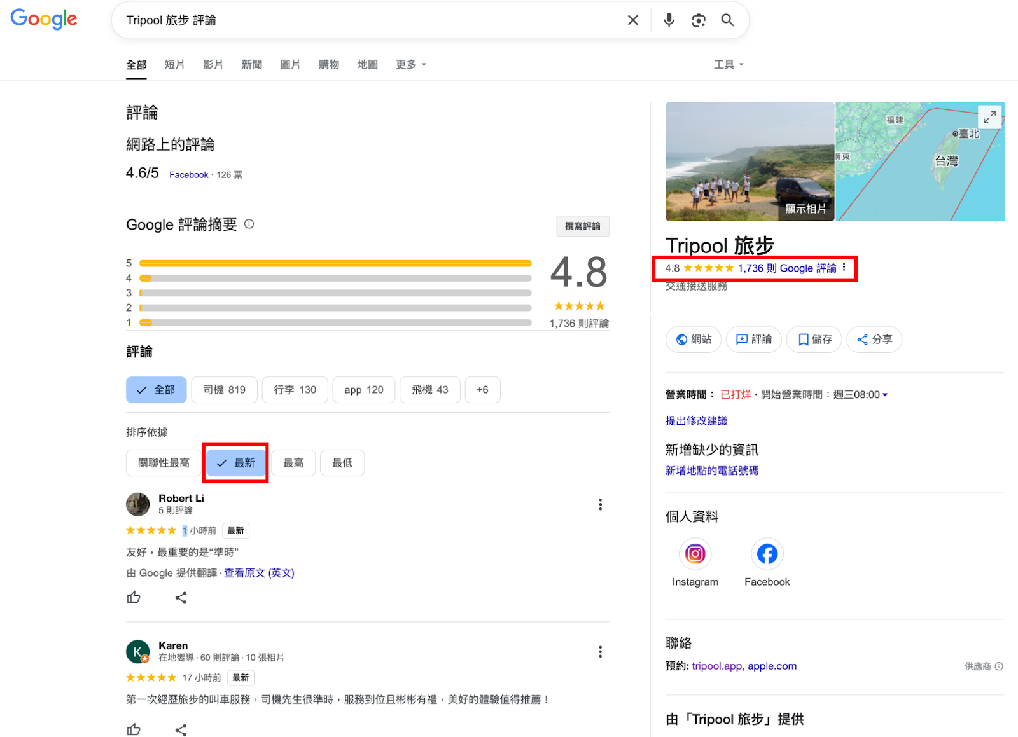Switch to the 全部 search tab
This screenshot has width=1018, height=737.
click(136, 65)
